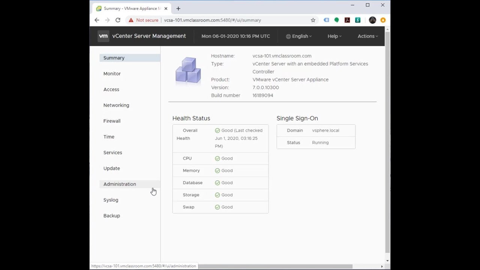Click the Single Sign-On heading
The height and width of the screenshot is (270, 480).
point(297,118)
